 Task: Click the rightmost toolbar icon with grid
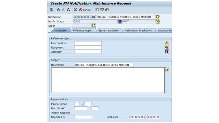tap(107, 10)
